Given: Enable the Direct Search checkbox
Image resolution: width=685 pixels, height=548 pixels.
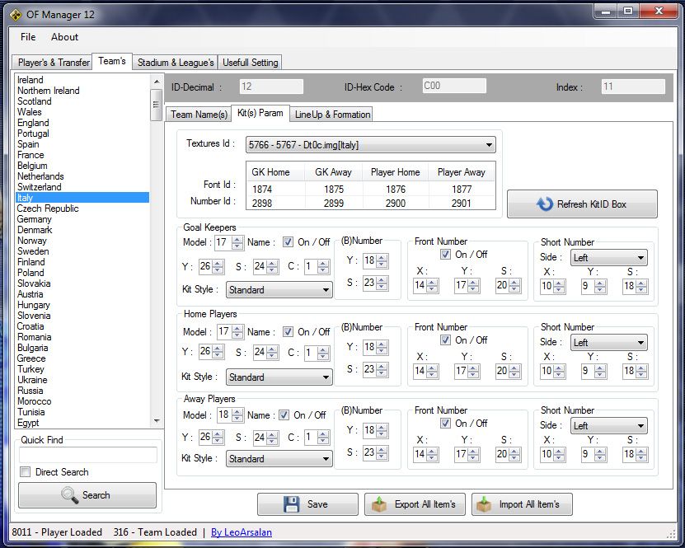Looking at the screenshot, I should [x=26, y=472].
